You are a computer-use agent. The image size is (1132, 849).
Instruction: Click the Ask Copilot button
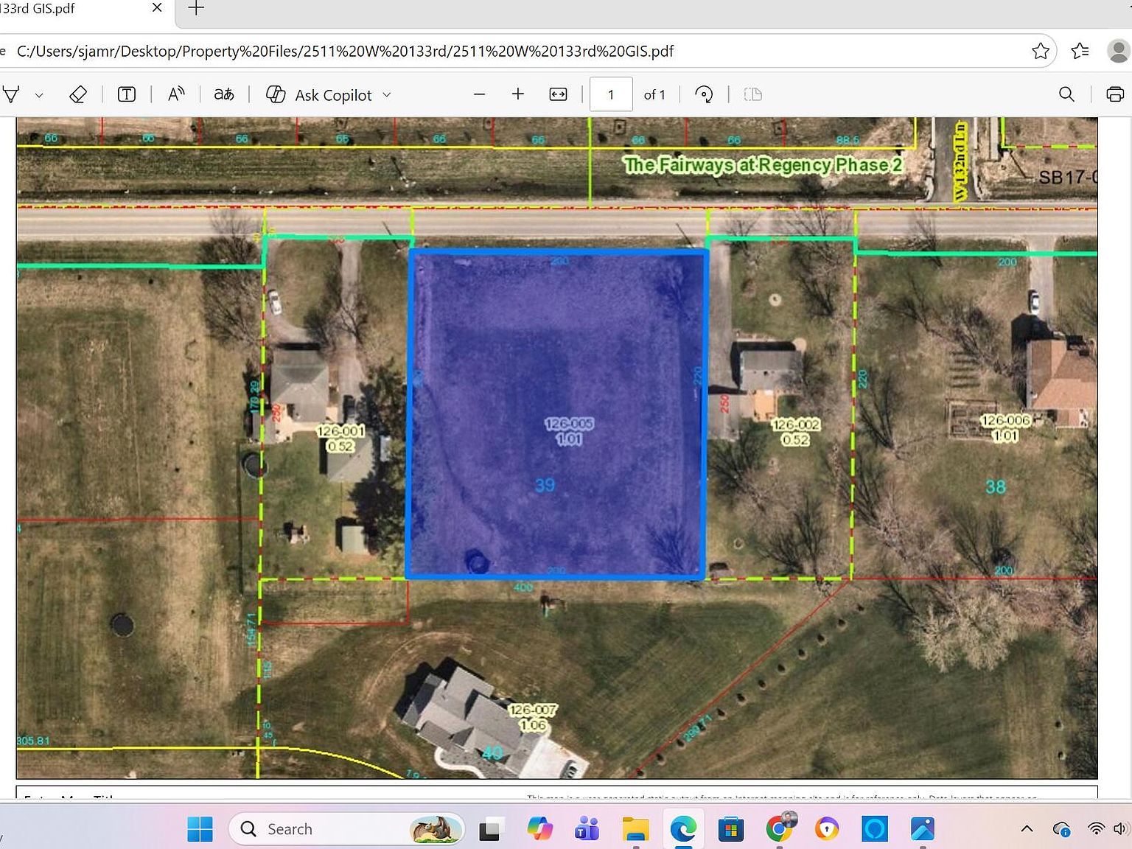click(319, 94)
